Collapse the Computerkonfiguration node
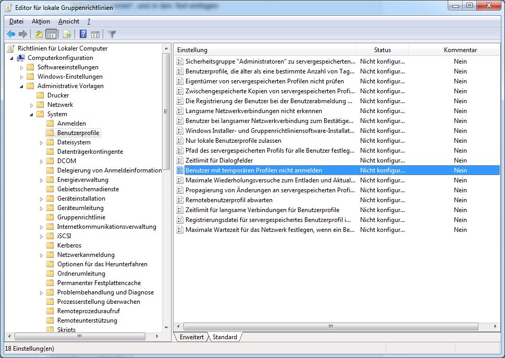Image resolution: width=505 pixels, height=358 pixels. tap(11, 58)
